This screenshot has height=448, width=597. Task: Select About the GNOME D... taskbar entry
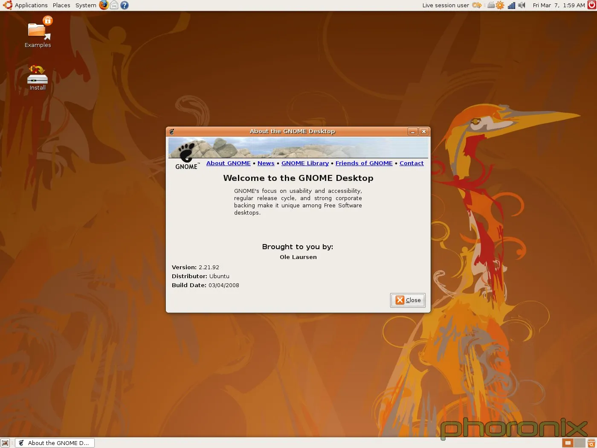pyautogui.click(x=55, y=443)
